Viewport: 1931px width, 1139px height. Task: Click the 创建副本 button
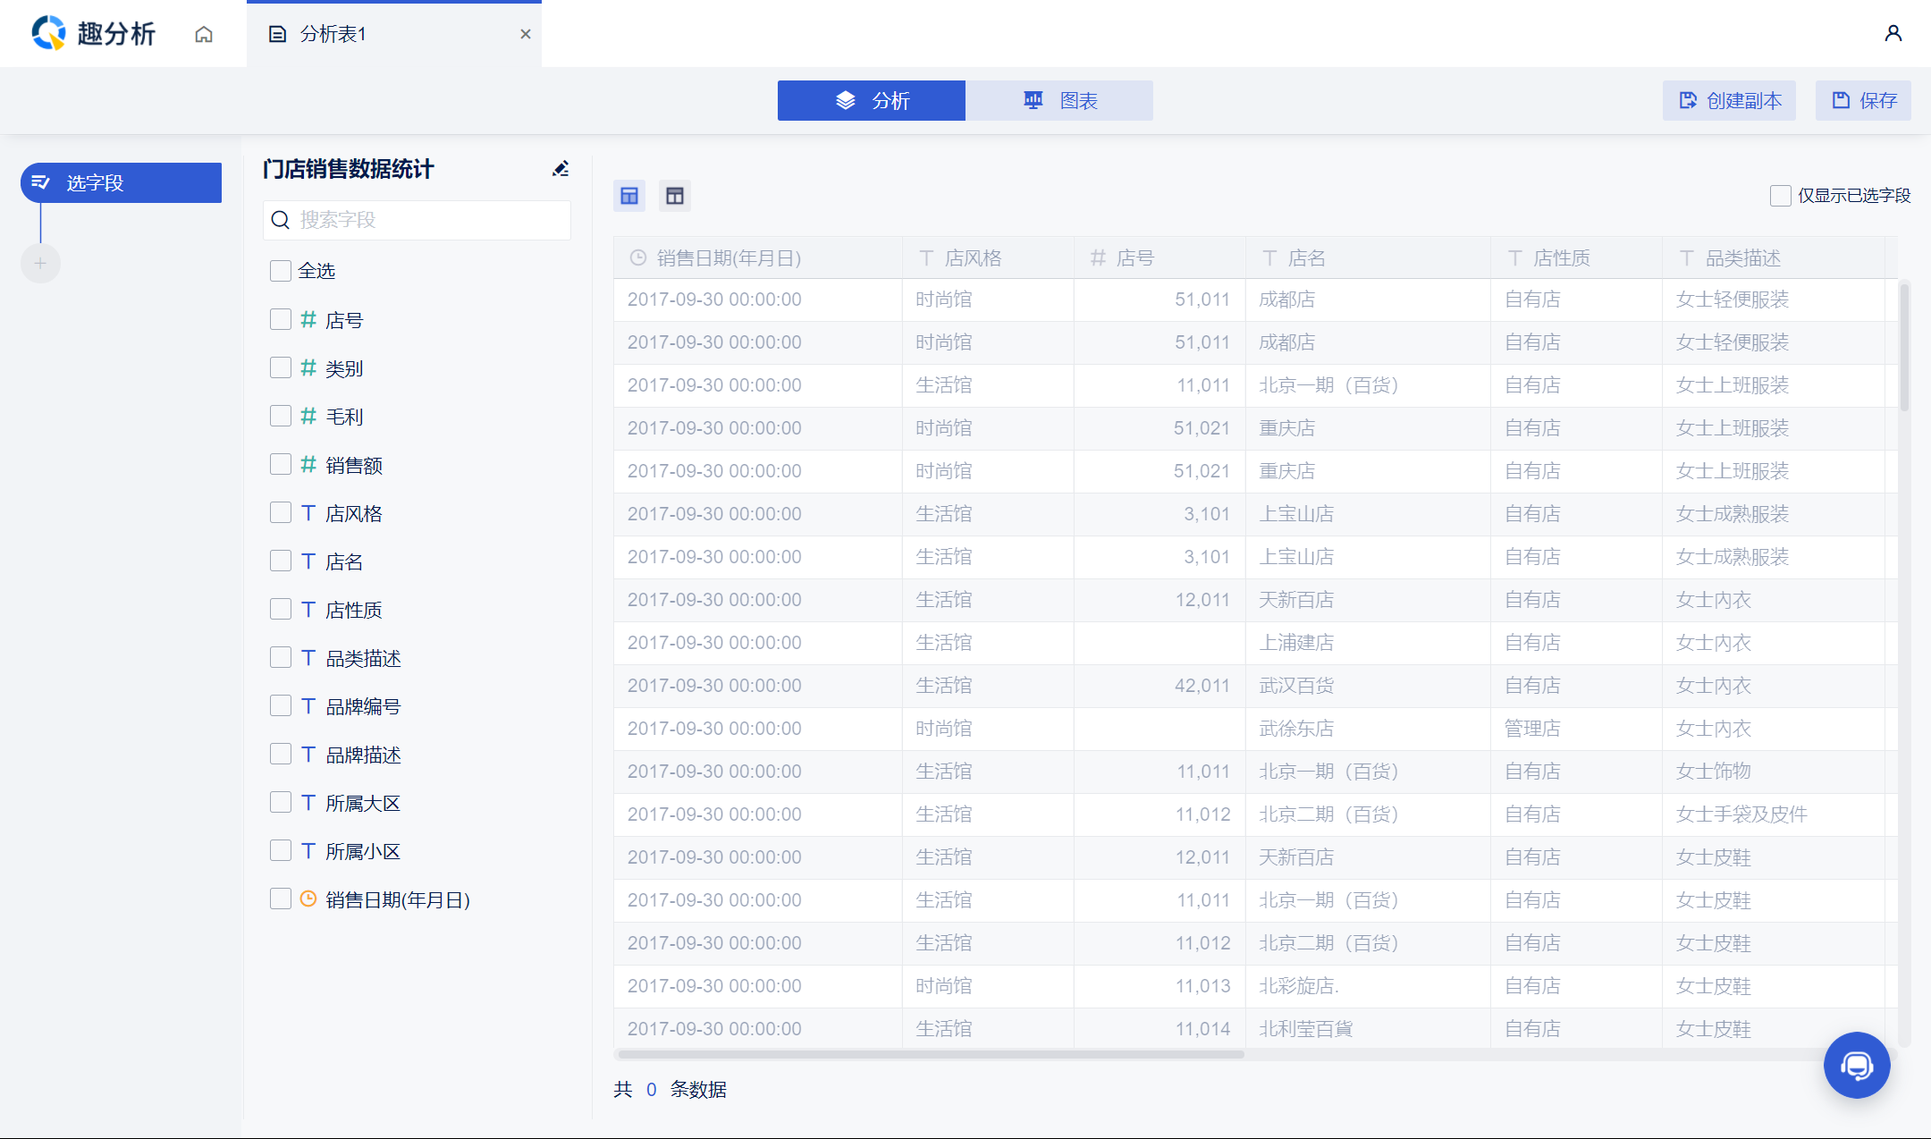1729,100
